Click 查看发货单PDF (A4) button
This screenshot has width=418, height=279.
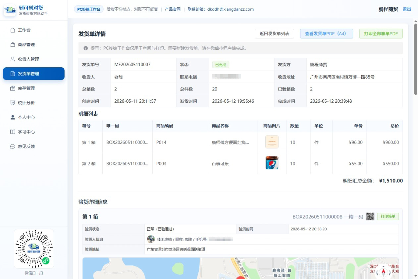[x=327, y=34]
